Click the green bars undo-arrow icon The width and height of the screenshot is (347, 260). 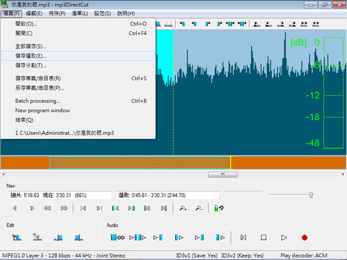coord(219,208)
